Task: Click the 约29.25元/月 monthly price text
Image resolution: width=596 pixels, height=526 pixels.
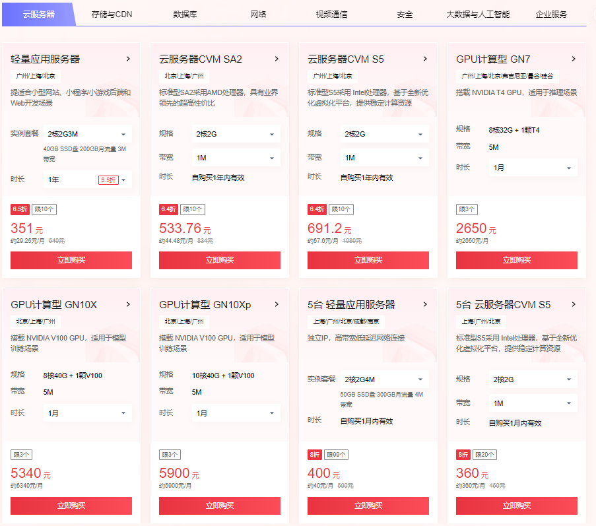Action: pos(27,241)
